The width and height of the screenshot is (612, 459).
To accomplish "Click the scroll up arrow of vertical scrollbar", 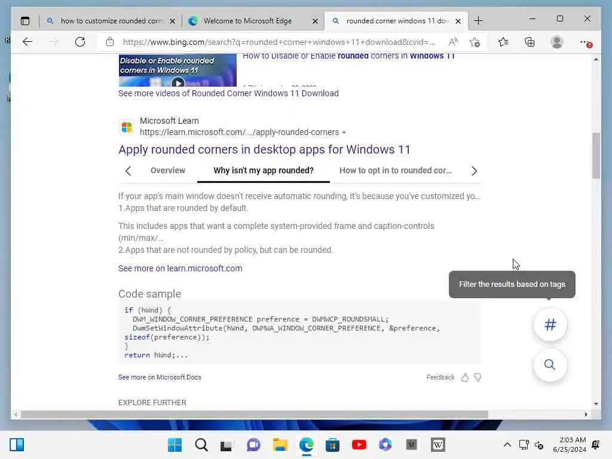I will pos(596,59).
